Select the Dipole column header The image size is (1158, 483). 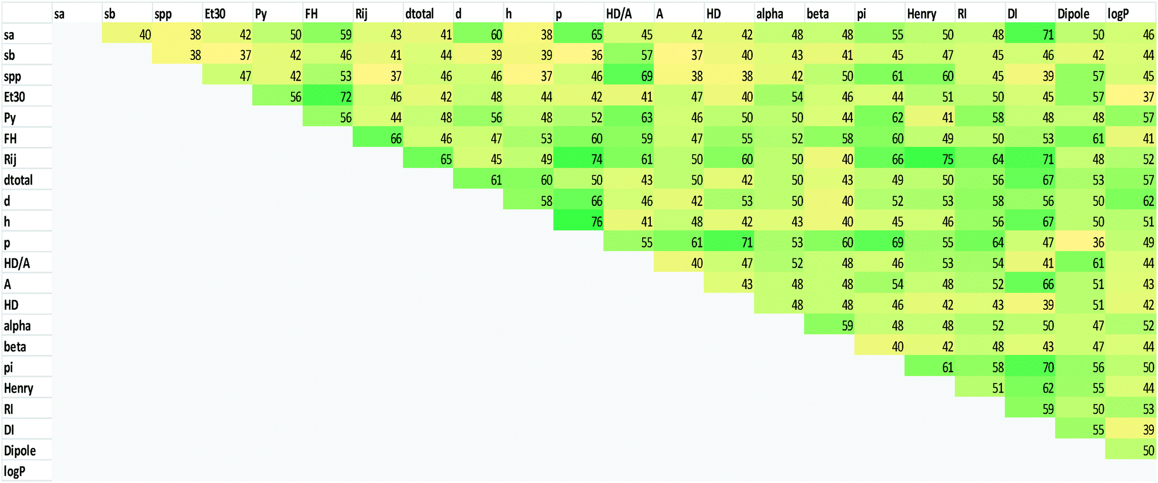pos(1073,13)
